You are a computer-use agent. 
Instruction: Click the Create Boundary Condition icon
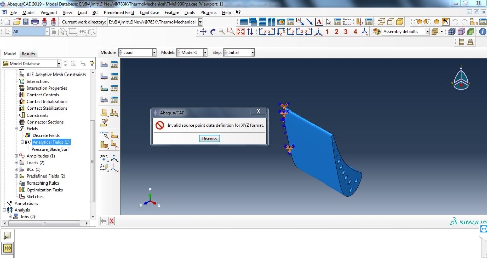click(x=104, y=77)
